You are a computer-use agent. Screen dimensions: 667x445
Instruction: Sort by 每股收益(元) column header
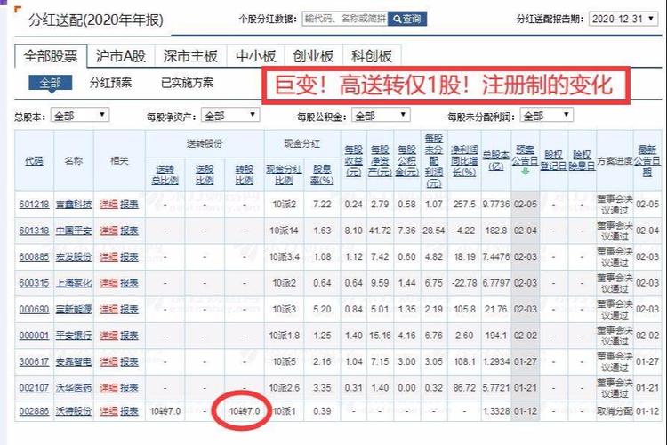point(353,160)
